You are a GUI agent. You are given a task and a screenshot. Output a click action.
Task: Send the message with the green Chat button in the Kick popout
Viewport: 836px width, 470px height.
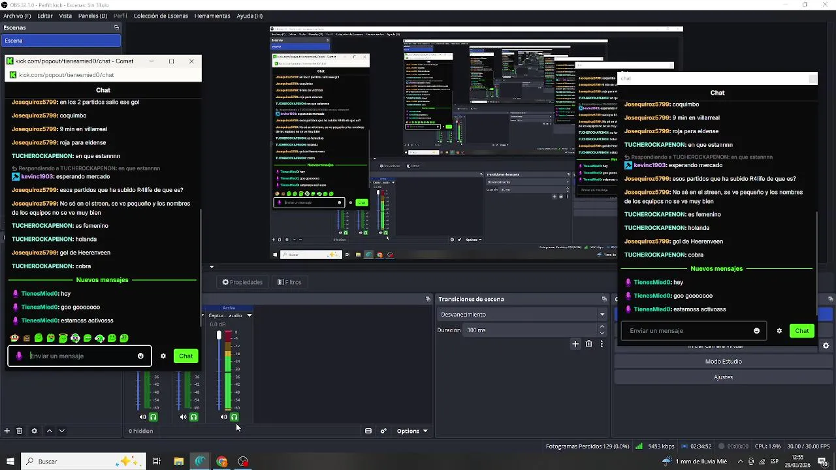point(186,356)
